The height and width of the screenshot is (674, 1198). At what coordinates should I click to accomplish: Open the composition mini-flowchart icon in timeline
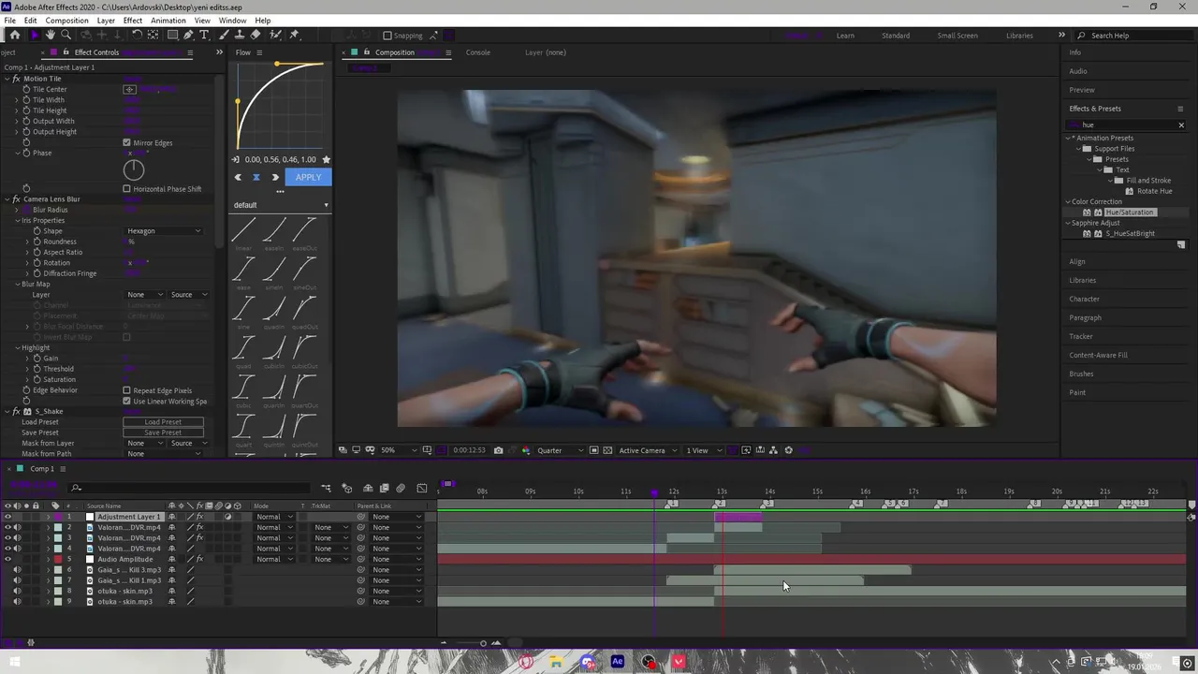[x=326, y=489]
